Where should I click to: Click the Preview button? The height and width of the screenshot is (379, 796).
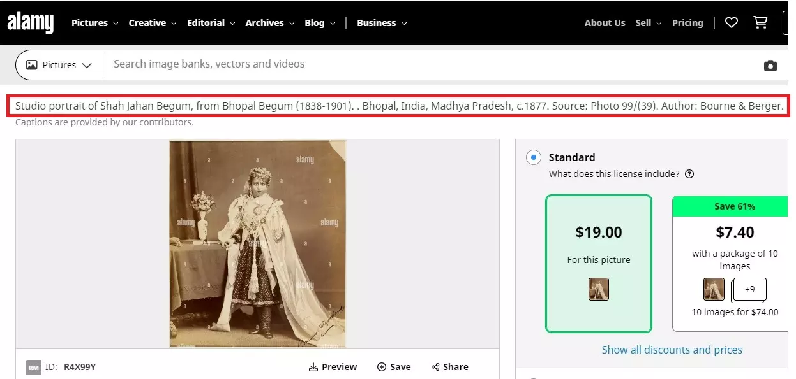coord(333,367)
